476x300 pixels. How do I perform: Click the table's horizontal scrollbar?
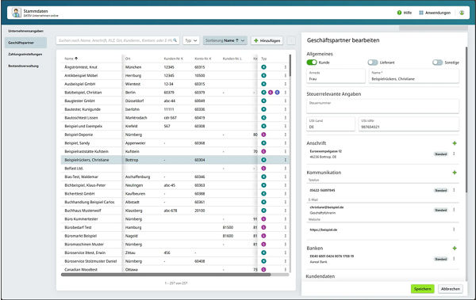point(166,275)
